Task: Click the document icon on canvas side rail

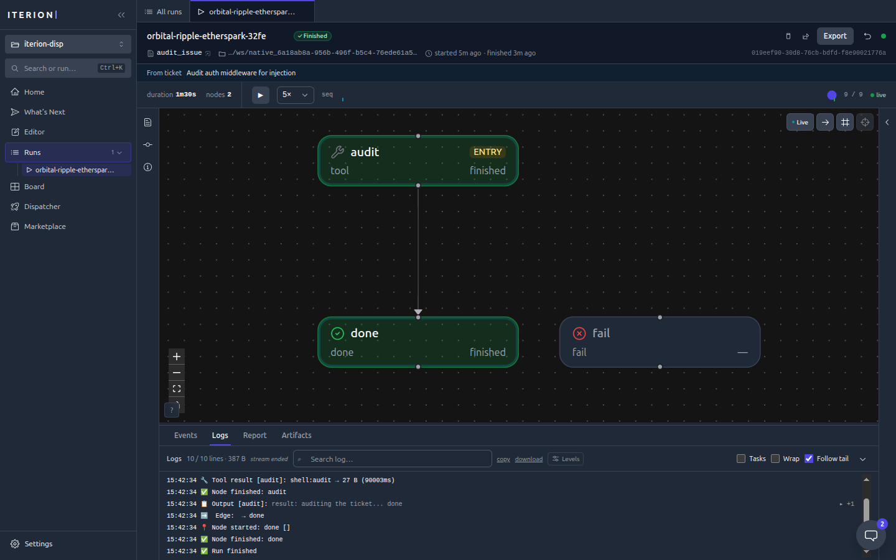Action: coord(147,123)
